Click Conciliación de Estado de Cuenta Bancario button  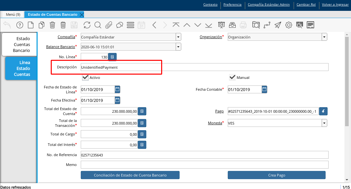pyautogui.click(x=130, y=175)
